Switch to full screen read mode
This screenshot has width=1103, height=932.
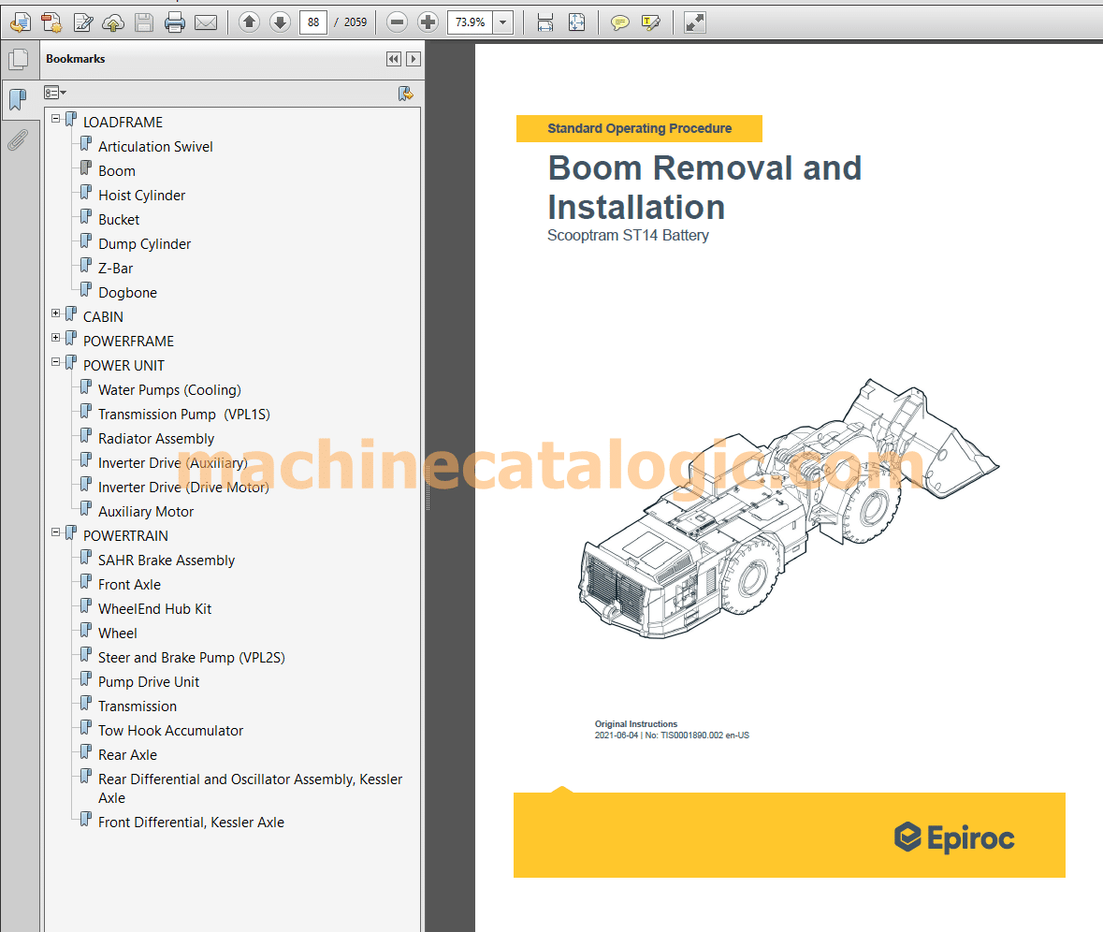(x=695, y=22)
